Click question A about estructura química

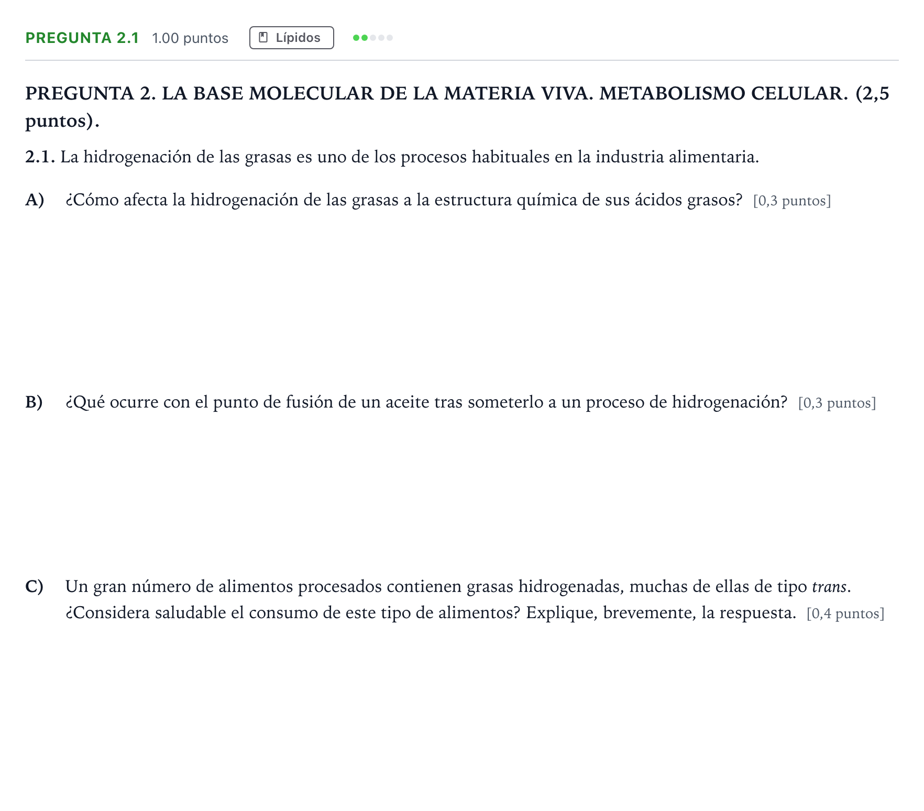pos(404,200)
